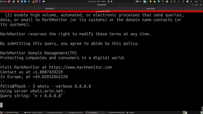This screenshot has width=203, height=114.
Task: Open the terminal pane group icon
Action: [x=1, y=11]
